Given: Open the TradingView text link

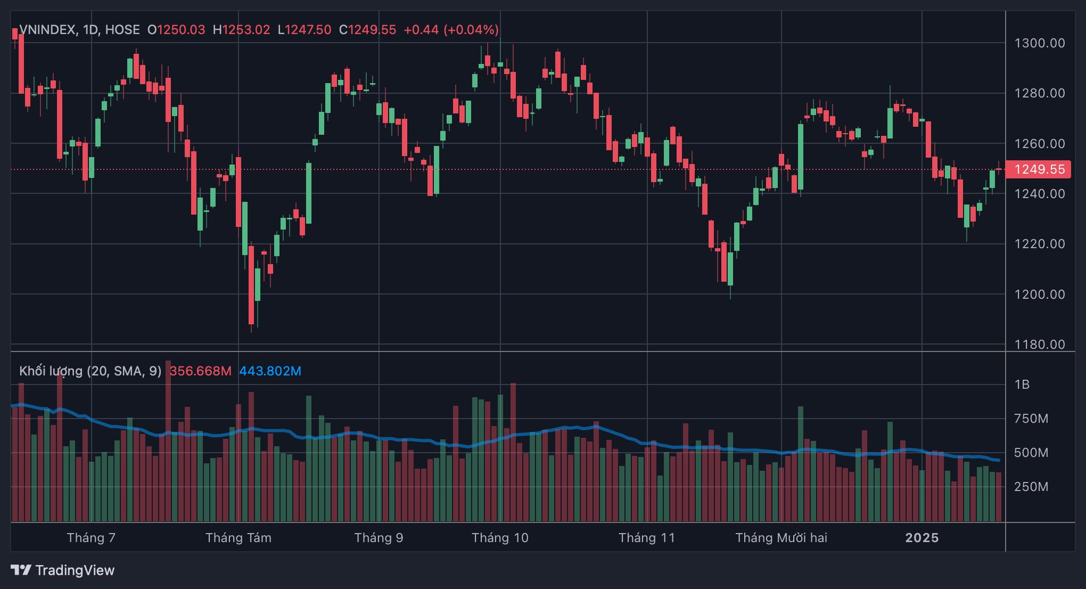Looking at the screenshot, I should click(75, 570).
